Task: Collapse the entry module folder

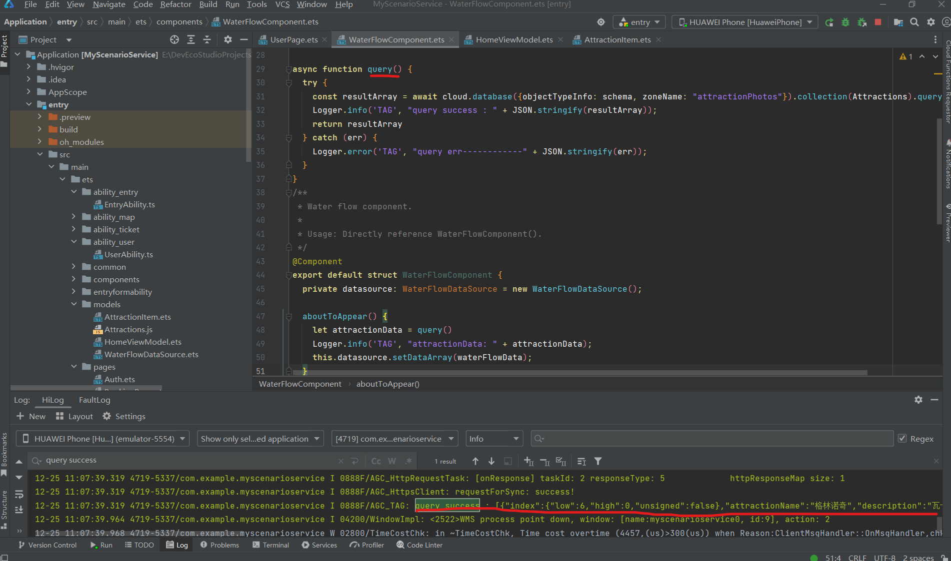Action: pos(29,104)
